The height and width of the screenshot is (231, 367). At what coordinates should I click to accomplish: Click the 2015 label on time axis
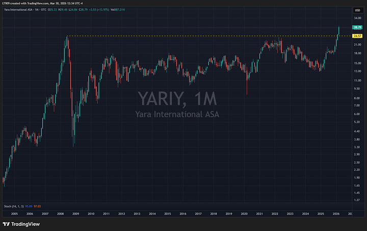point(168,214)
